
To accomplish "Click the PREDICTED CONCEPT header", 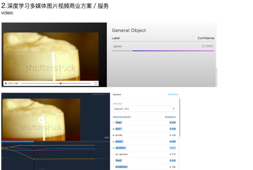I will [122, 117].
